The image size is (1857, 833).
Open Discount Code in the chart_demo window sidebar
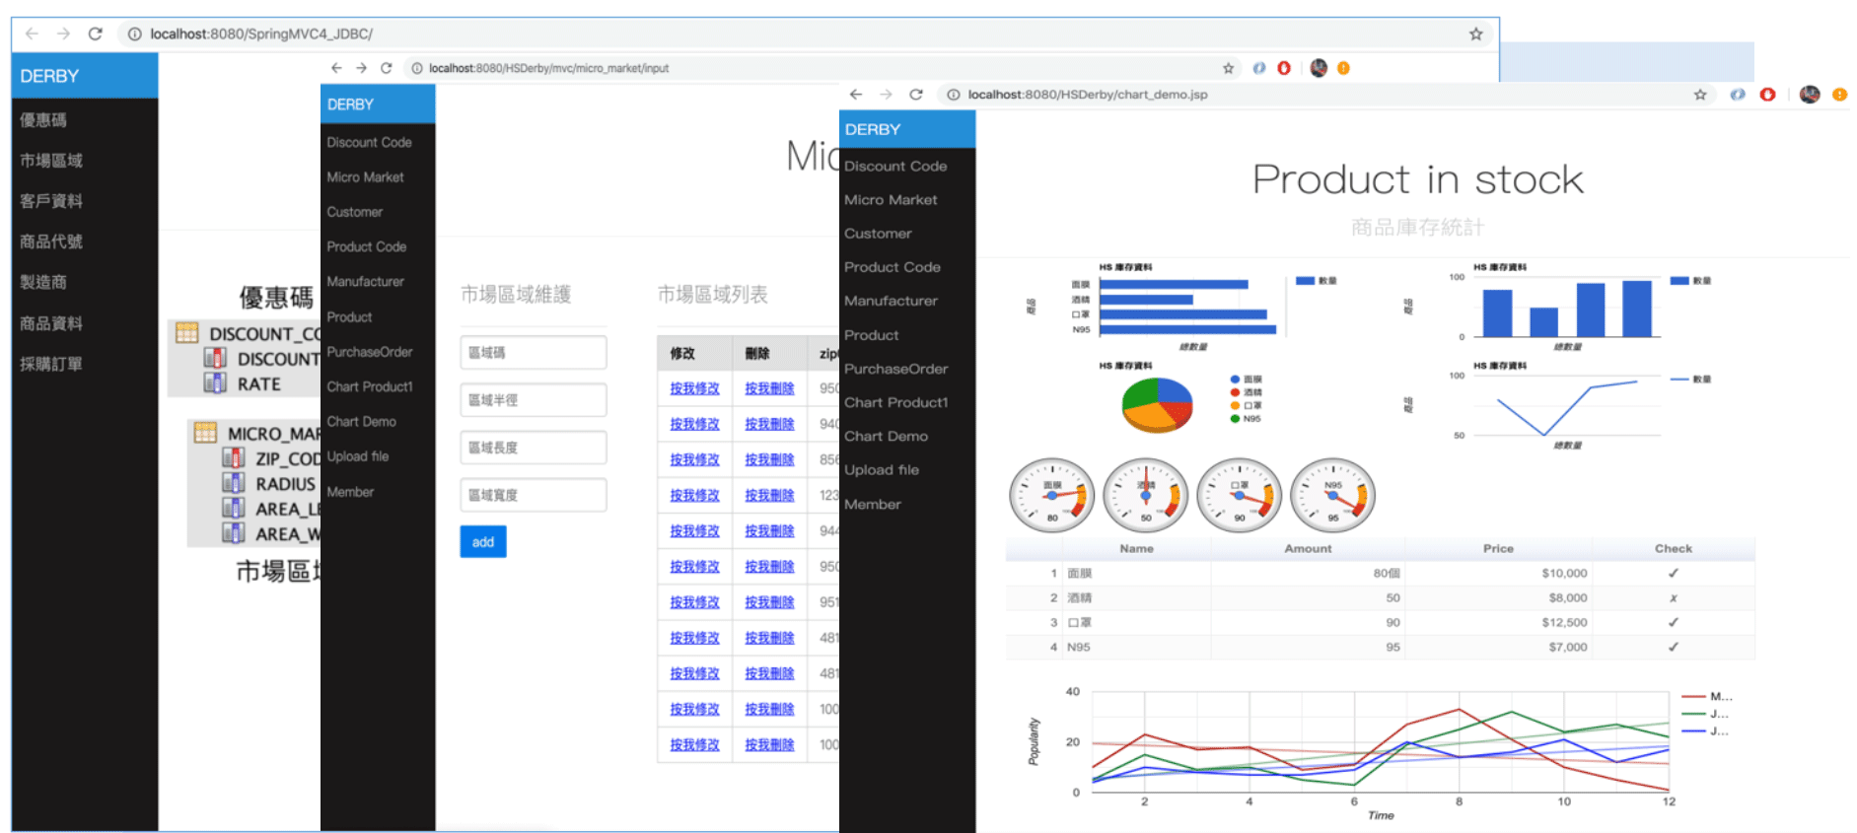(895, 167)
